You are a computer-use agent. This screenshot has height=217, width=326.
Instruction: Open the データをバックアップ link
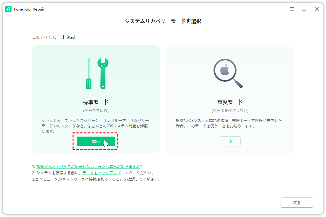[102, 173]
